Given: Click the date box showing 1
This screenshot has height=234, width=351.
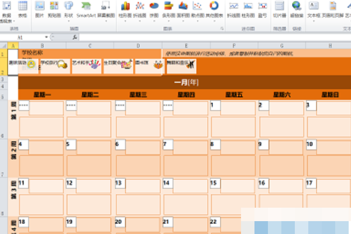Looking at the screenshot, I should coord(215,105).
